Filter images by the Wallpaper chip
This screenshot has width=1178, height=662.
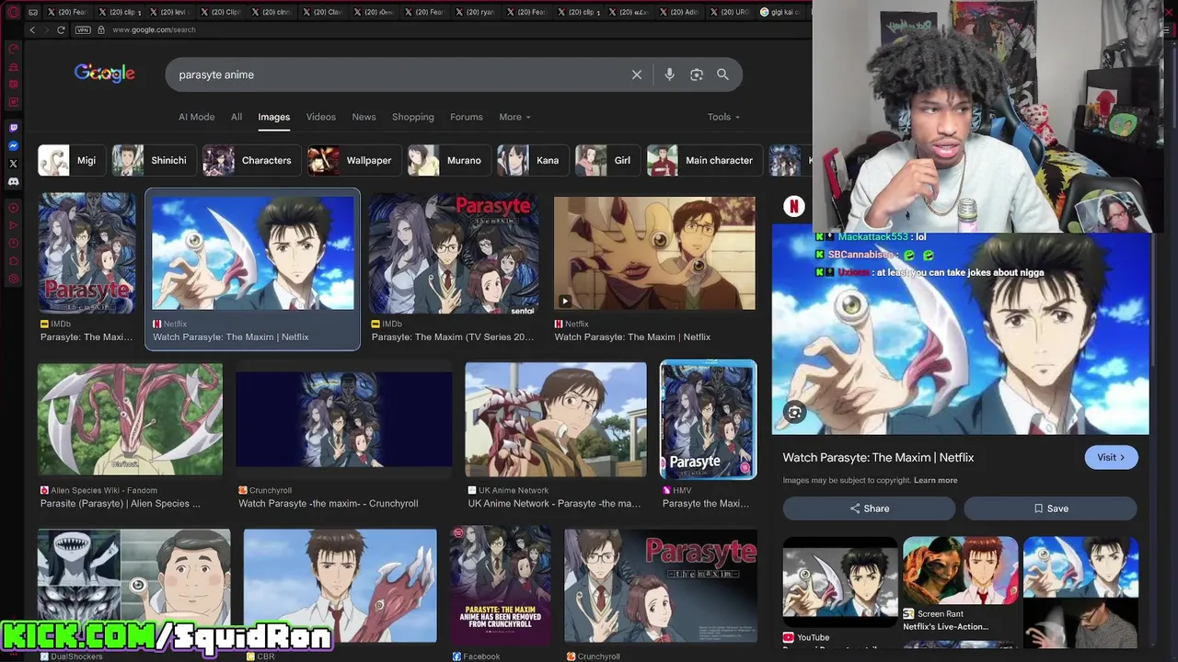[354, 160]
